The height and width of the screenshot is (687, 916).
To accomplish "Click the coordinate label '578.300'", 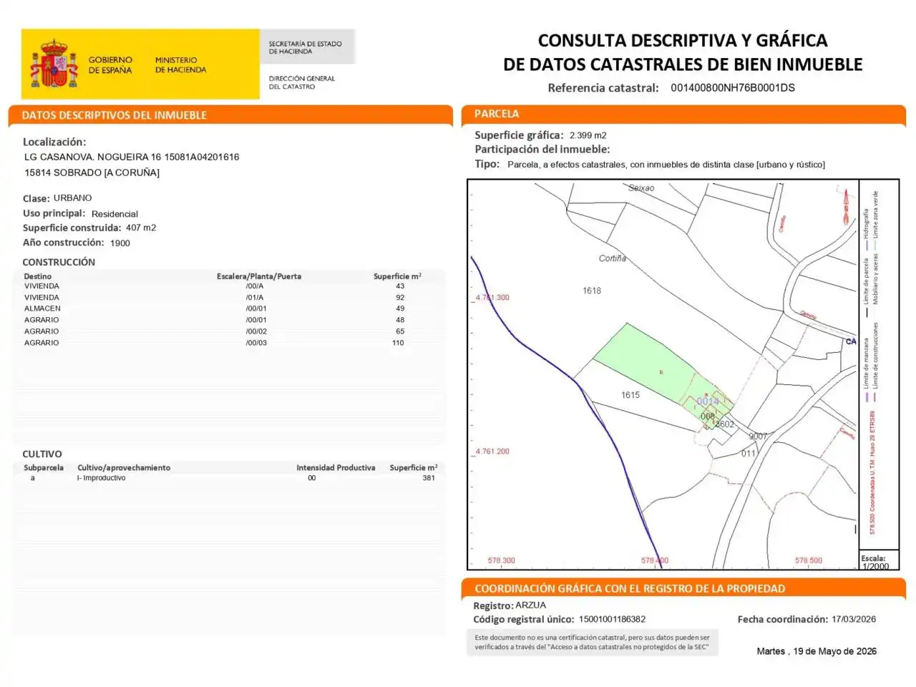I will 501,560.
